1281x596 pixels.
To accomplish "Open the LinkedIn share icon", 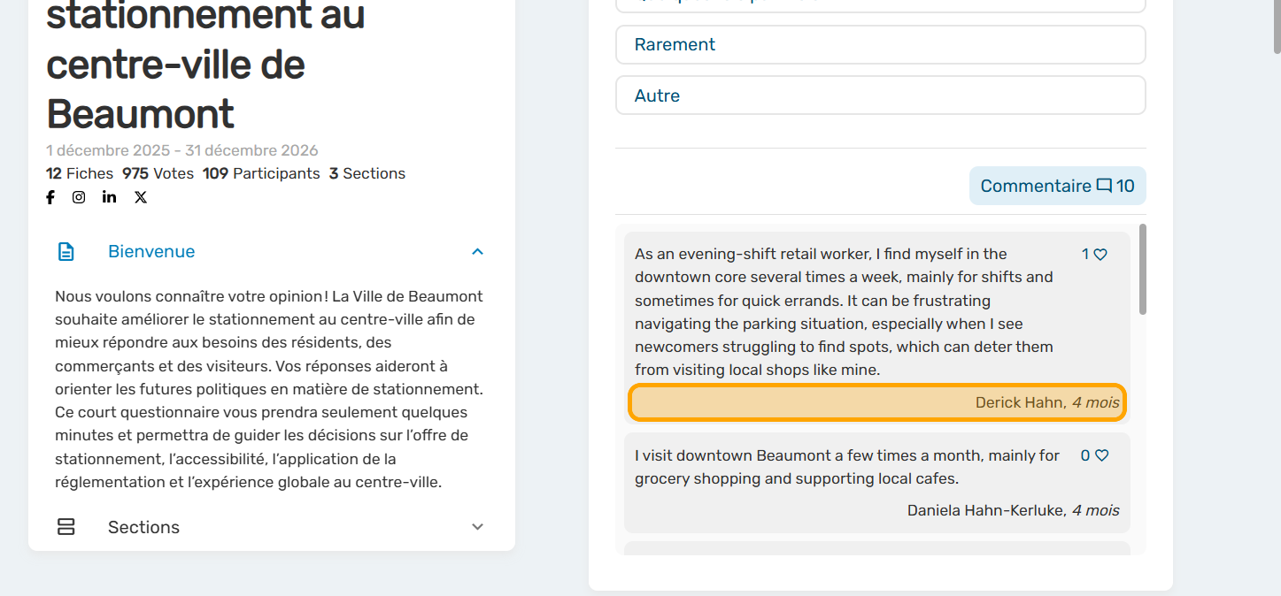I will click(109, 197).
